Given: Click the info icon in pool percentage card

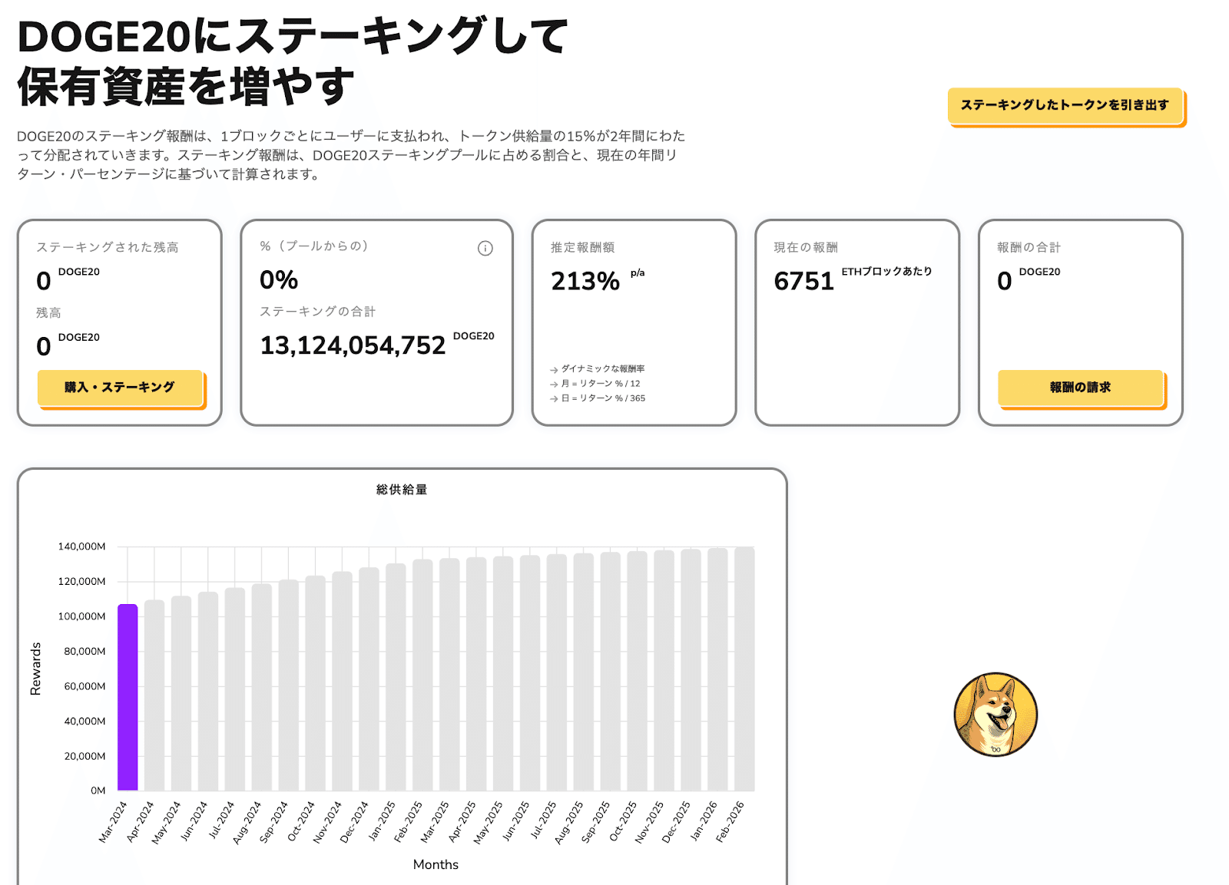Looking at the screenshot, I should click(485, 248).
